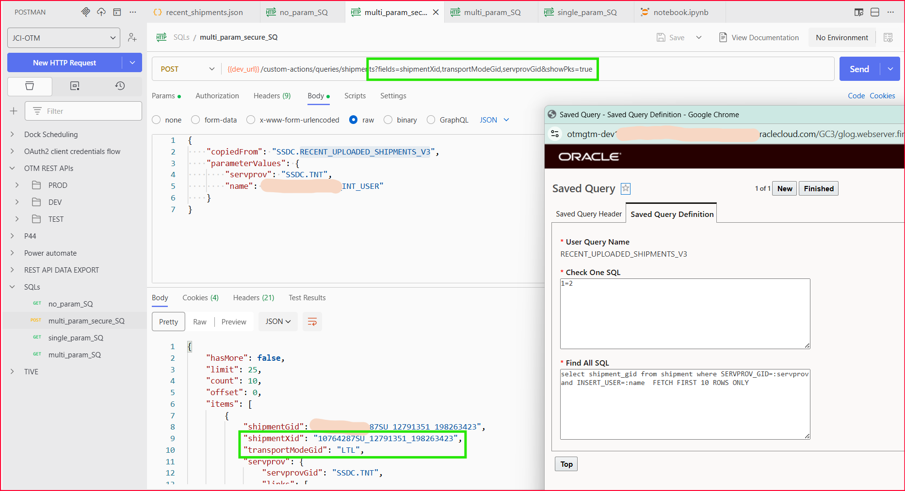Viewport: 905px width, 491px height.
Task: Click the Save icon button
Action: coord(671,38)
